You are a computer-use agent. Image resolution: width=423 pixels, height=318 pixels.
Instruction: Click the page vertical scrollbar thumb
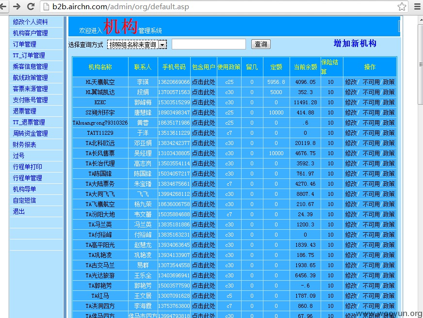(x=420, y=64)
